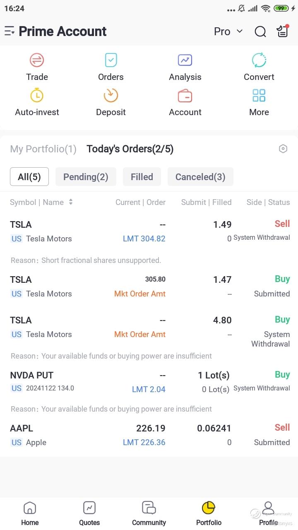Show only Canceled(3) orders

pos(200,177)
